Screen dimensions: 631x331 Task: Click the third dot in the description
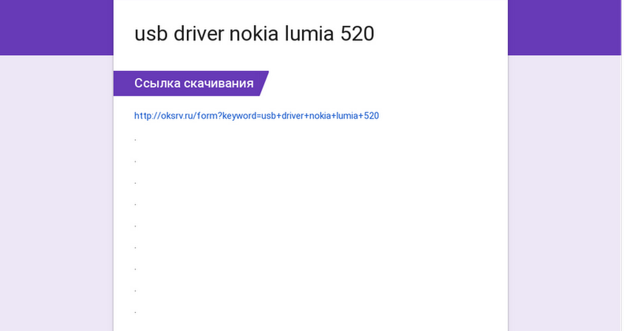pos(136,183)
